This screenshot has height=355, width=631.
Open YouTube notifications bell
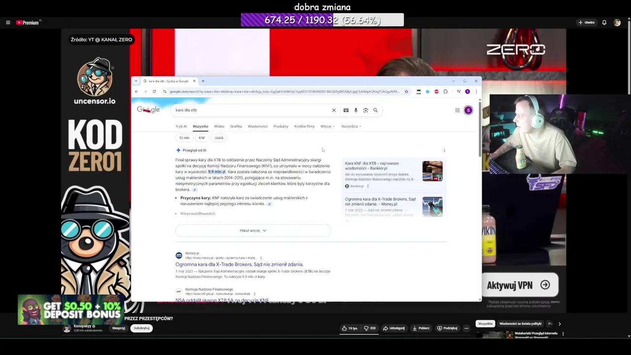pyautogui.click(x=604, y=23)
